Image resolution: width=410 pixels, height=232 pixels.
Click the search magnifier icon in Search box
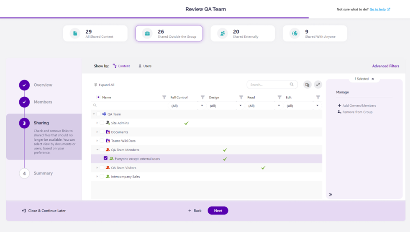point(292,84)
